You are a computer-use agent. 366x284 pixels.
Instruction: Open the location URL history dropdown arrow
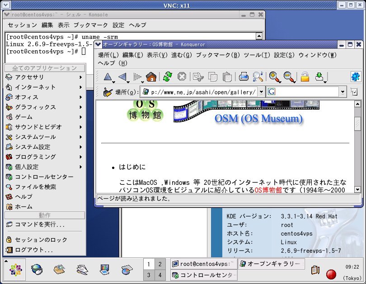261,92
